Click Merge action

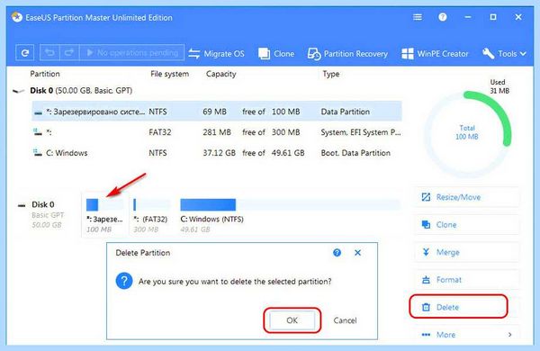(x=466, y=252)
